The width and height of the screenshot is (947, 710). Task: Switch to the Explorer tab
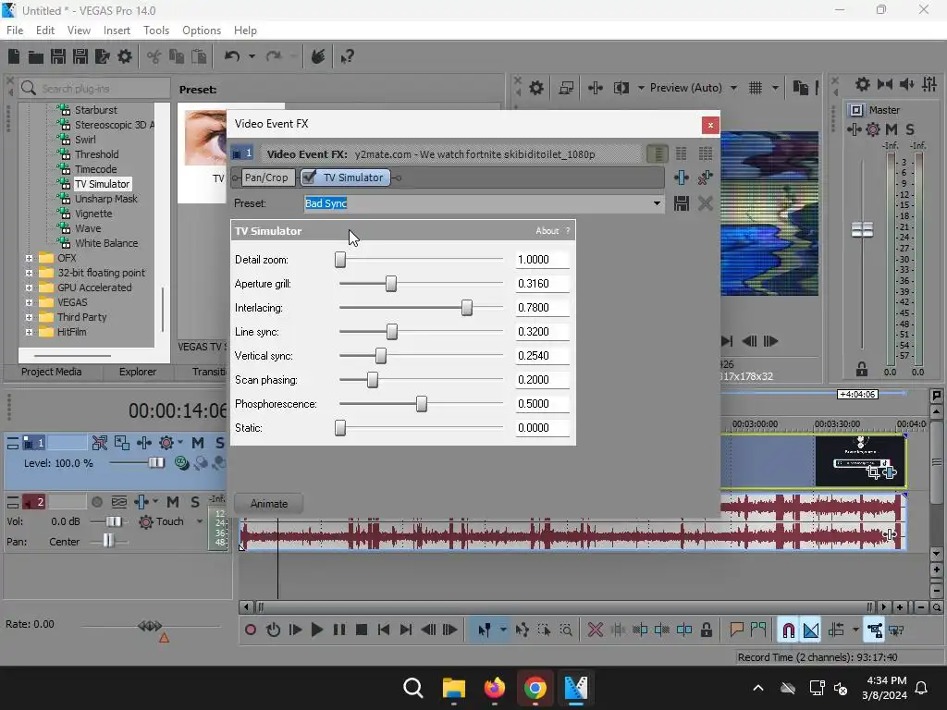[137, 372]
